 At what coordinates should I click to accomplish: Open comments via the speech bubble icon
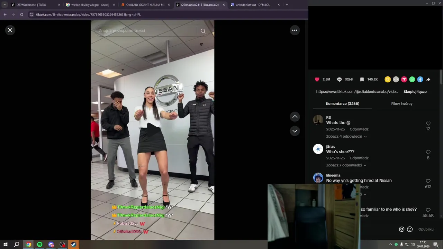[340, 80]
